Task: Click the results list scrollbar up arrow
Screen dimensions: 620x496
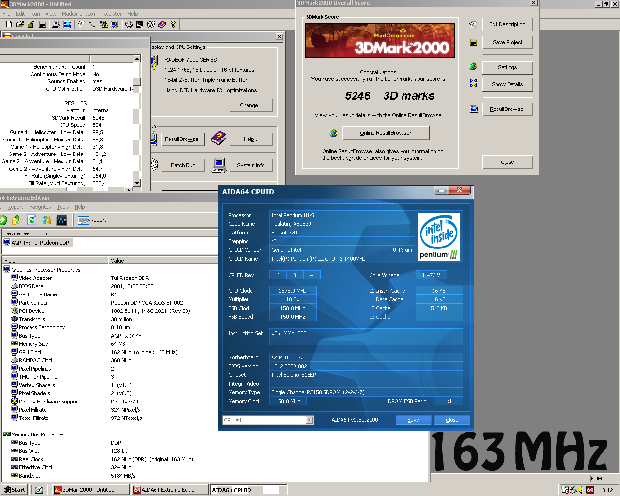Action: tap(137, 59)
